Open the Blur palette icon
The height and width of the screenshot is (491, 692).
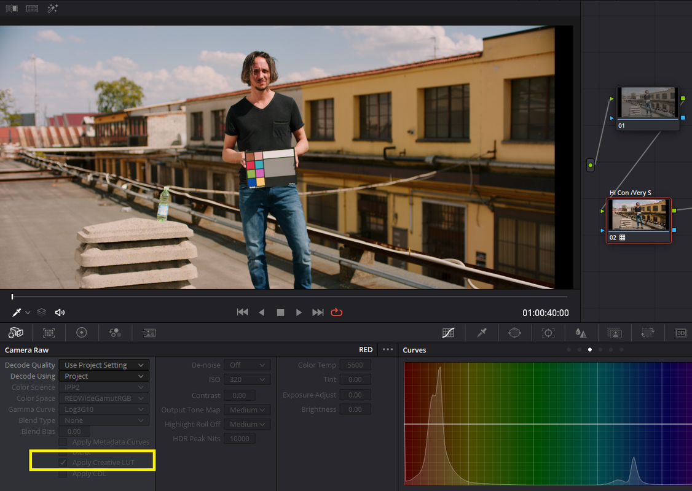coord(581,333)
